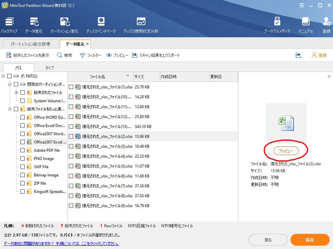Click the 登録 icon in top toolbar
This screenshot has height=249, width=333.
click(x=327, y=25)
